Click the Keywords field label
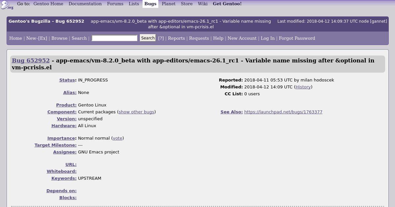Viewport: 395px width, 207px height. pos(64,178)
